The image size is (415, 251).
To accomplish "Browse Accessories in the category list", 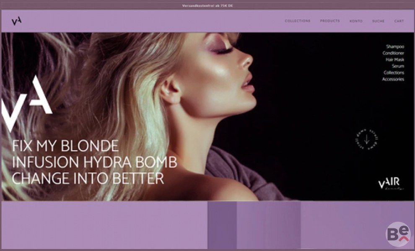I will (393, 79).
